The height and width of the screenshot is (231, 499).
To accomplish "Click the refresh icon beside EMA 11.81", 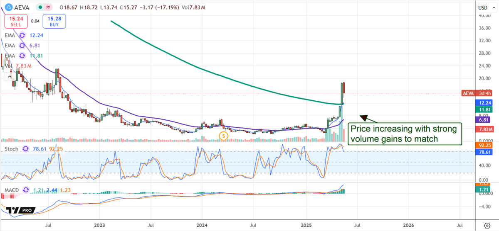I will tap(22, 56).
